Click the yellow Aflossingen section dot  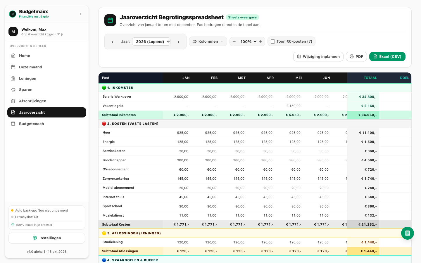pyautogui.click(x=104, y=233)
